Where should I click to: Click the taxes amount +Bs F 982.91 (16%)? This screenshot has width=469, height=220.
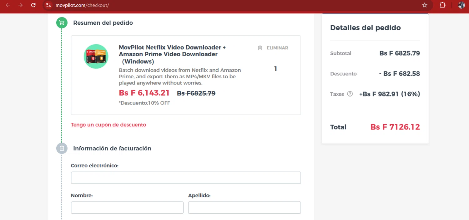pos(389,94)
